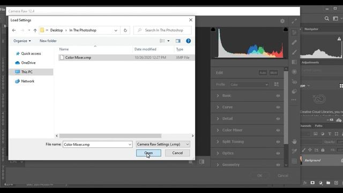Select the Red Eye removal tool
Screen dimensions: 343x193
(x=294, y=82)
